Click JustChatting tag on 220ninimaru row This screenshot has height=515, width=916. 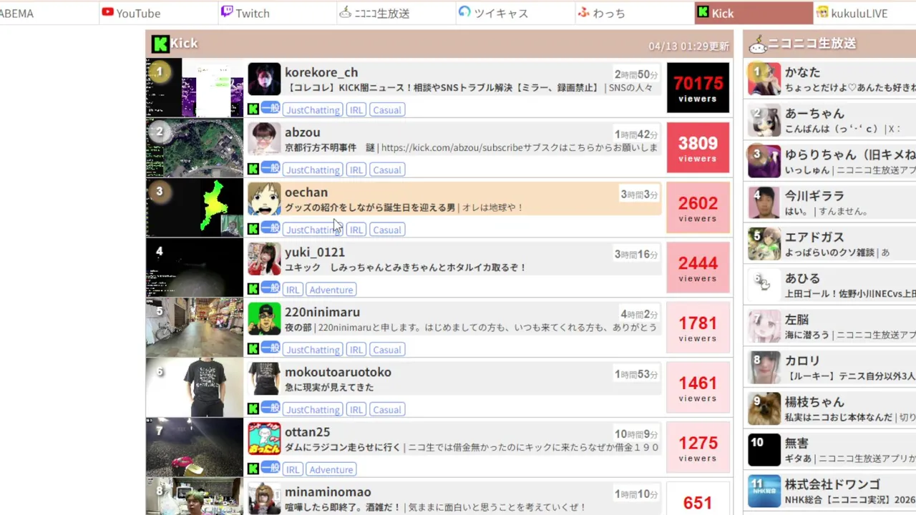tap(313, 350)
